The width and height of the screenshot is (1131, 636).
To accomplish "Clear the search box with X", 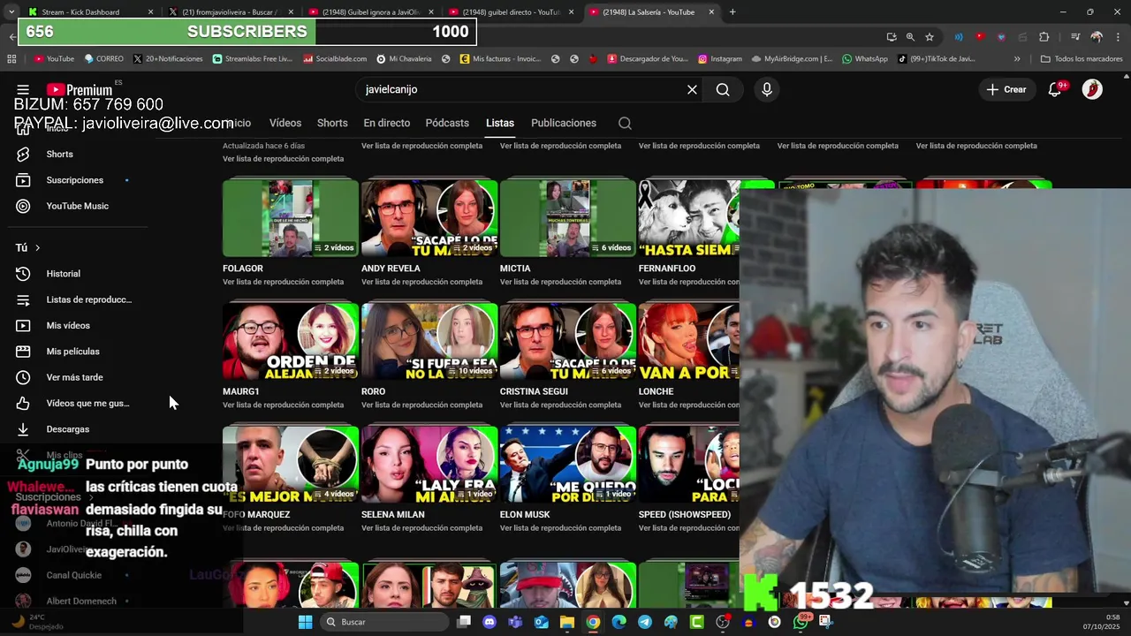I will (x=692, y=89).
